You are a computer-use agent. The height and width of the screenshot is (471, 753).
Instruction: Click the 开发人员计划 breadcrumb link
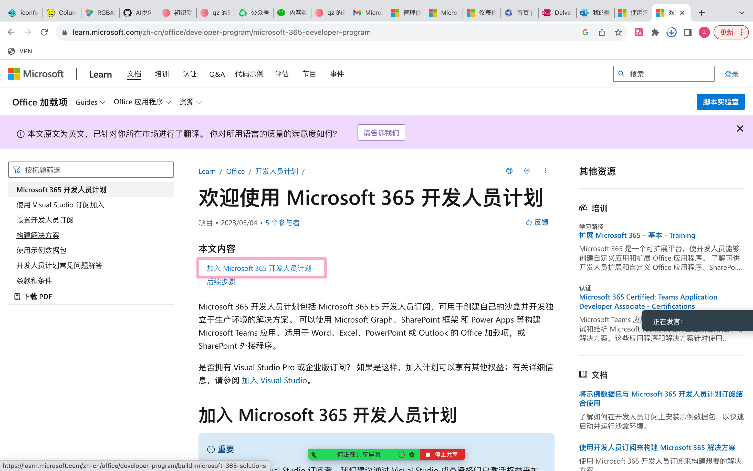point(276,171)
